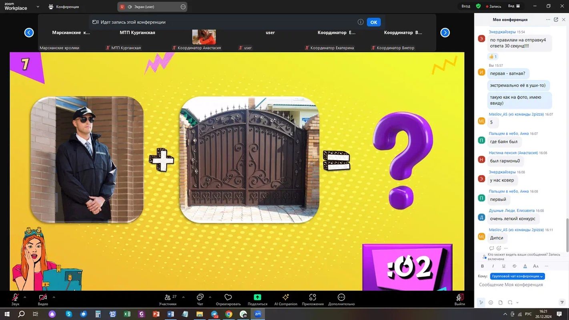Screen dimensions: 569x320
Task: Expand audio options arrow next to Звук
Action: click(25, 297)
